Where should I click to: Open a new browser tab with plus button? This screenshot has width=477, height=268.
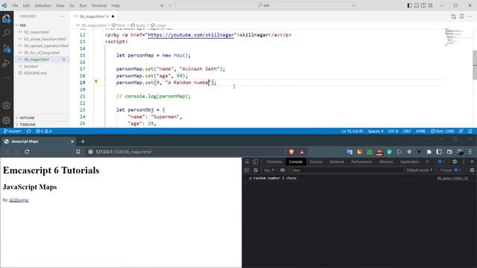coord(83,141)
